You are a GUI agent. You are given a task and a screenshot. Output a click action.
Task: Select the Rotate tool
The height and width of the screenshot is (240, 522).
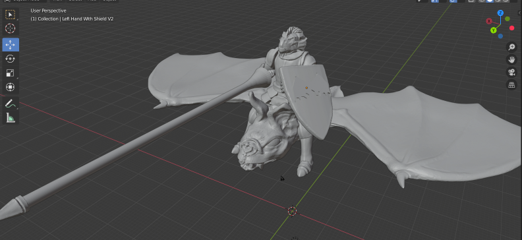[x=11, y=59]
